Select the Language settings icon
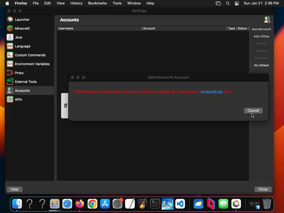284x213 pixels. point(10,46)
